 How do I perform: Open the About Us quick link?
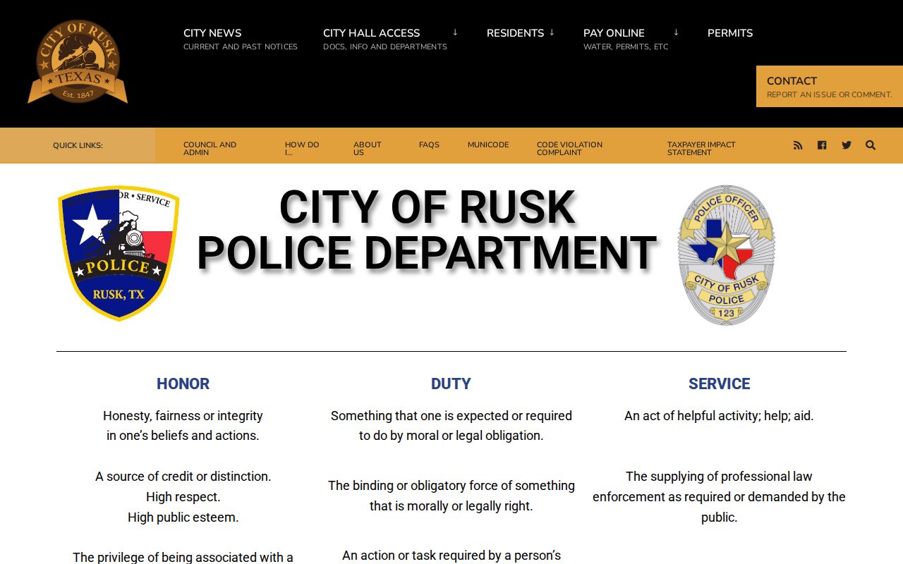tap(368, 148)
